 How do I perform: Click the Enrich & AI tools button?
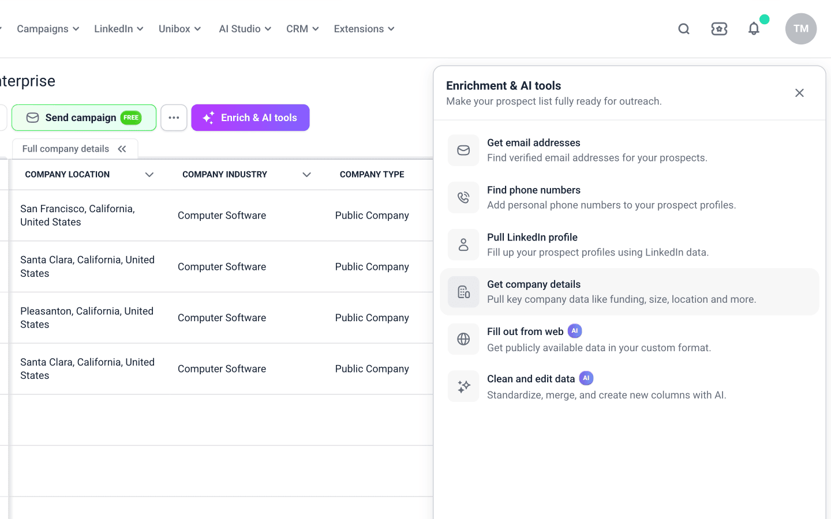(250, 118)
